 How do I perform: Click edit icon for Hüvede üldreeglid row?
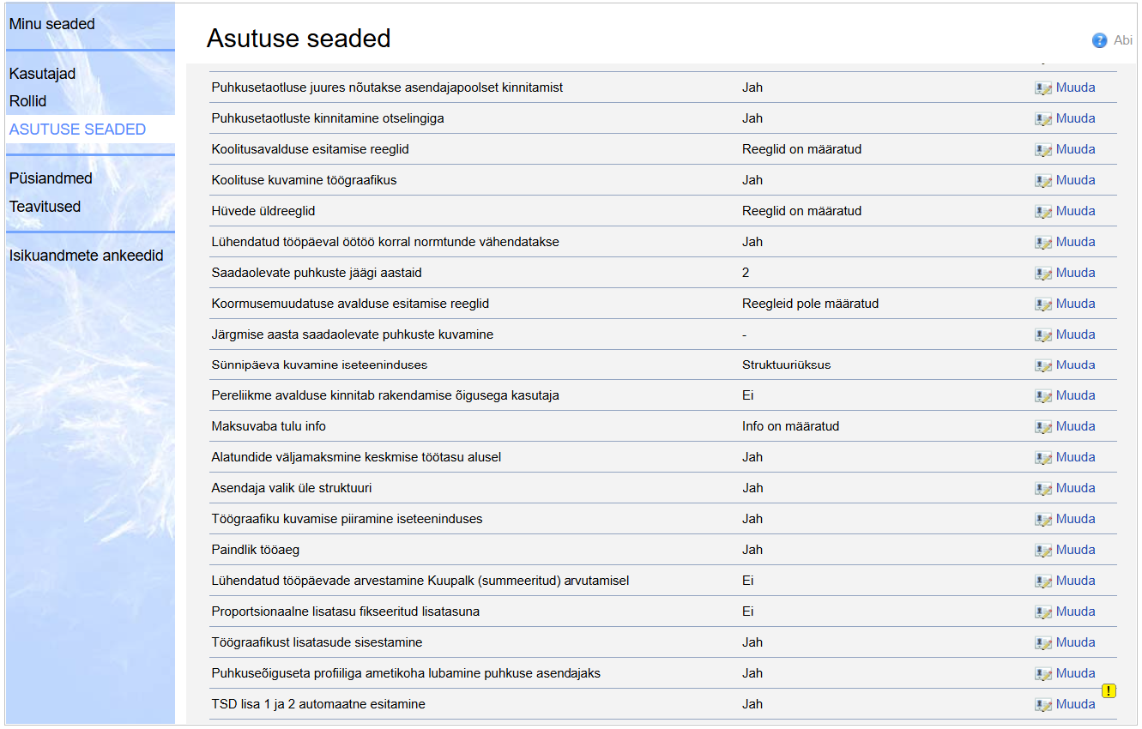click(x=1043, y=212)
